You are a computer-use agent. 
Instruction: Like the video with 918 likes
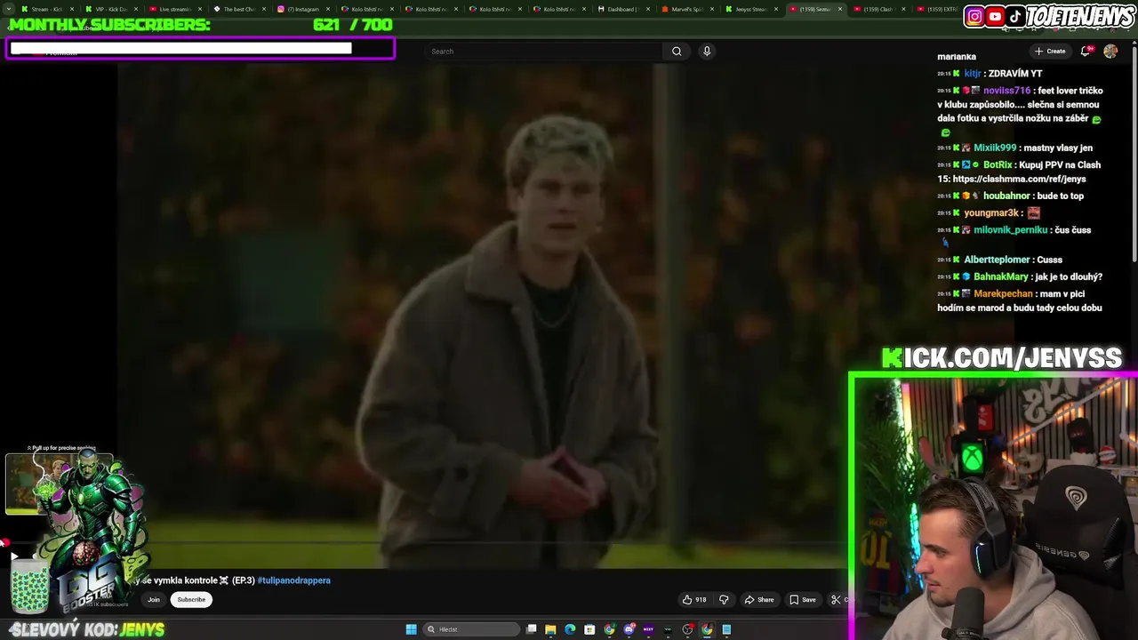[x=694, y=600]
